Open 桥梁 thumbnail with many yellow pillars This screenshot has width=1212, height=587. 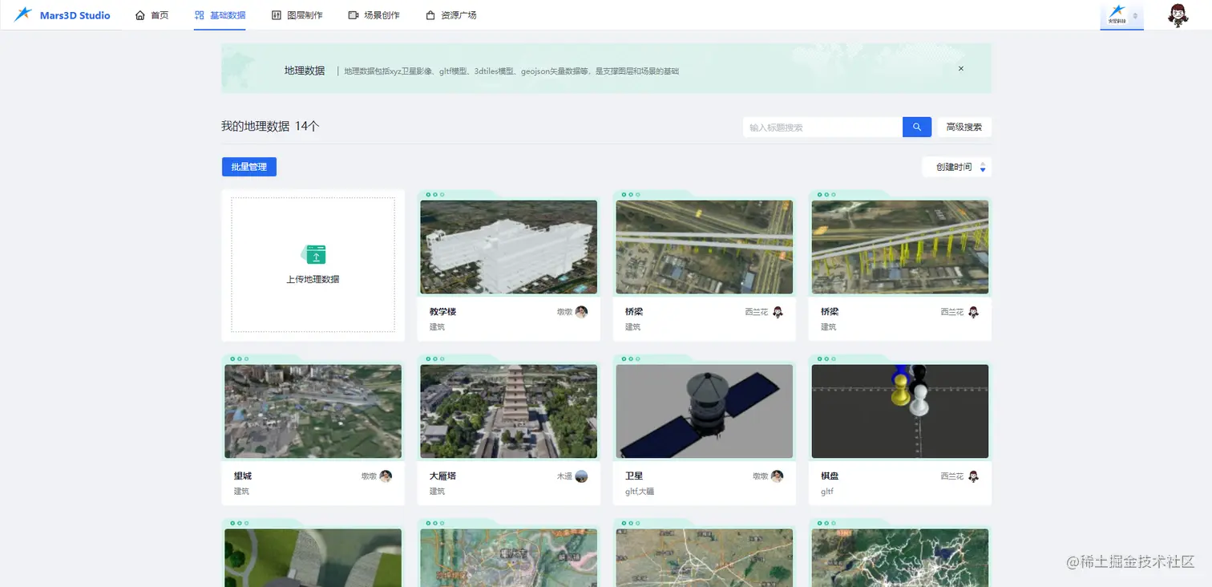900,247
